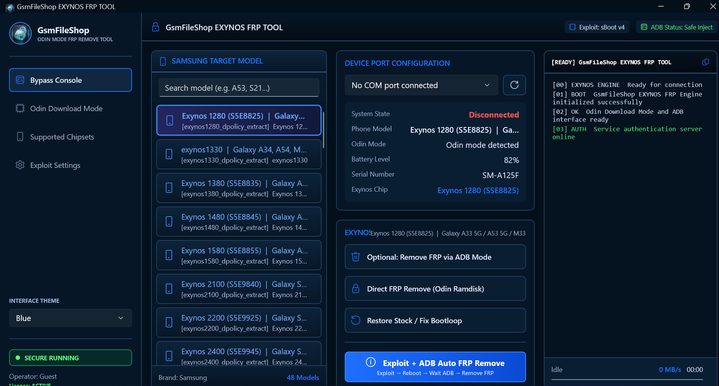Viewport: 719px width, 386px height.
Task: Click the SECURE RUNNING status indicator
Action: tap(70, 358)
